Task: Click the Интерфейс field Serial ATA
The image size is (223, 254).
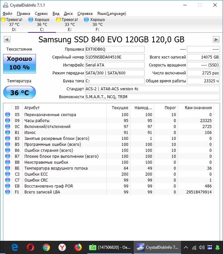Action: tap(115, 65)
